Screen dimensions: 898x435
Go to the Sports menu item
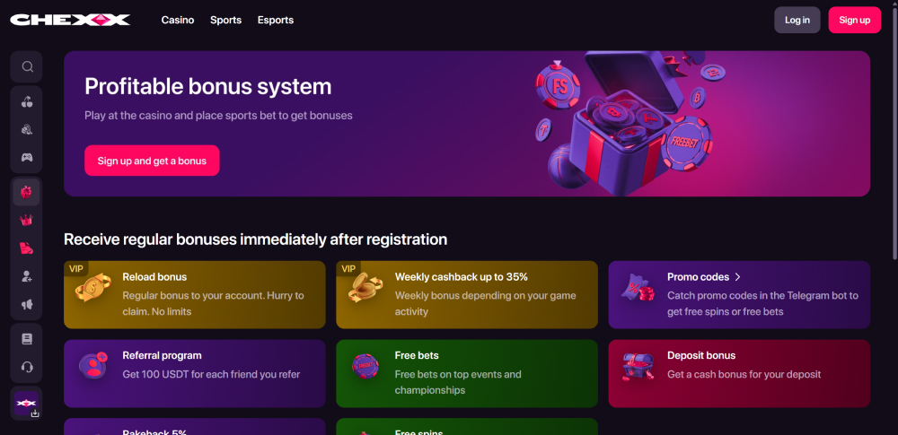(x=225, y=20)
